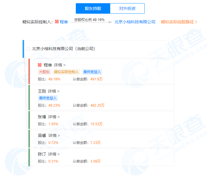Collapse the 北京小桔科技有限公司 tree node
The image size is (207, 187).
pyautogui.click(x=29, y=49)
